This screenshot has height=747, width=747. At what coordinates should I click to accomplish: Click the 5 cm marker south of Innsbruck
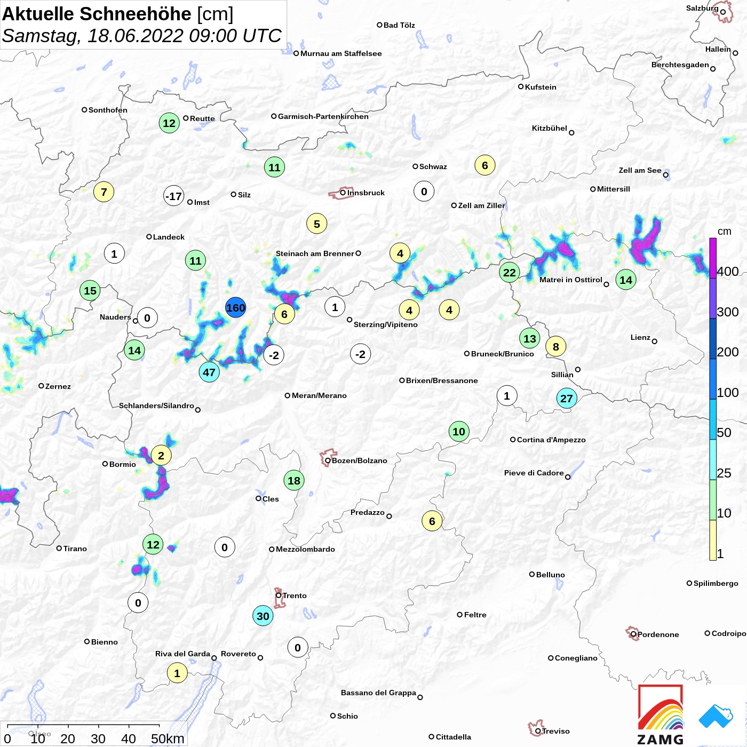click(317, 224)
